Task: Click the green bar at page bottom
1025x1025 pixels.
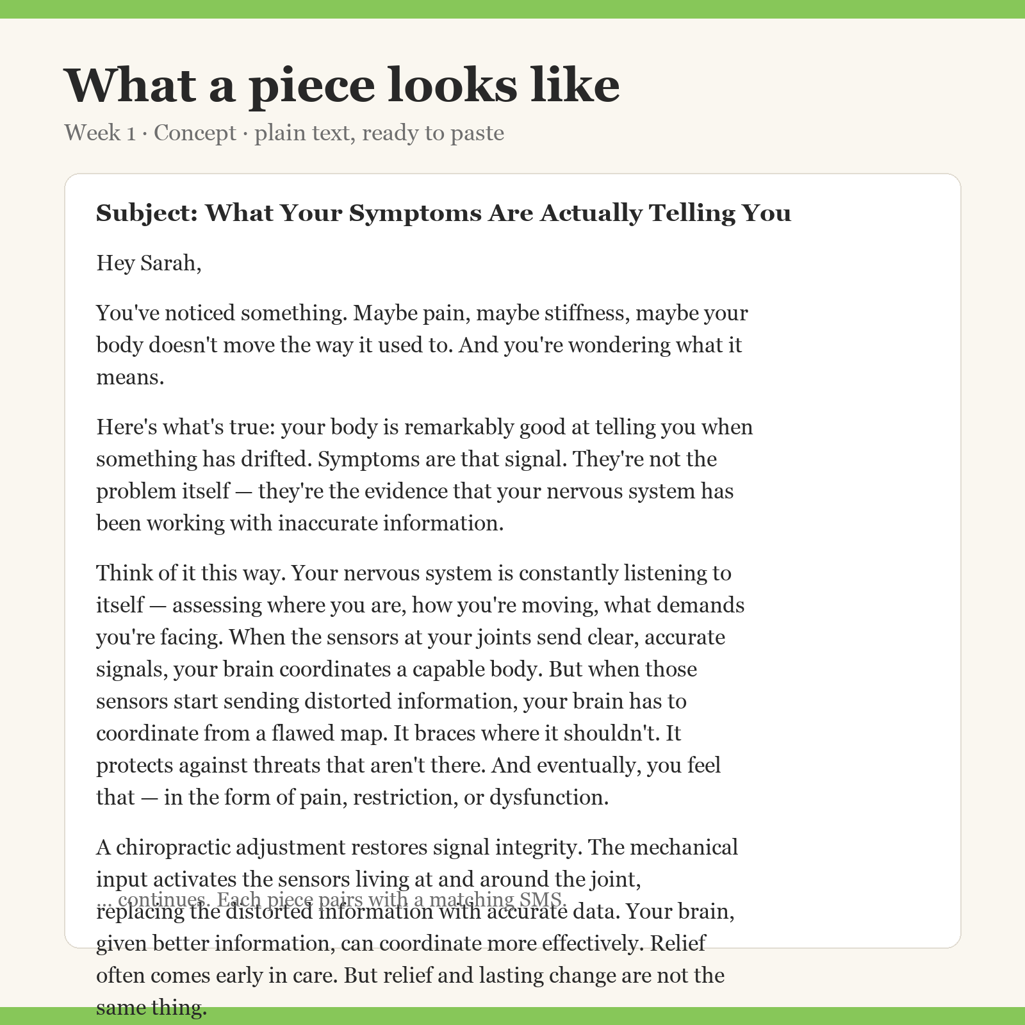Action: (512, 1016)
